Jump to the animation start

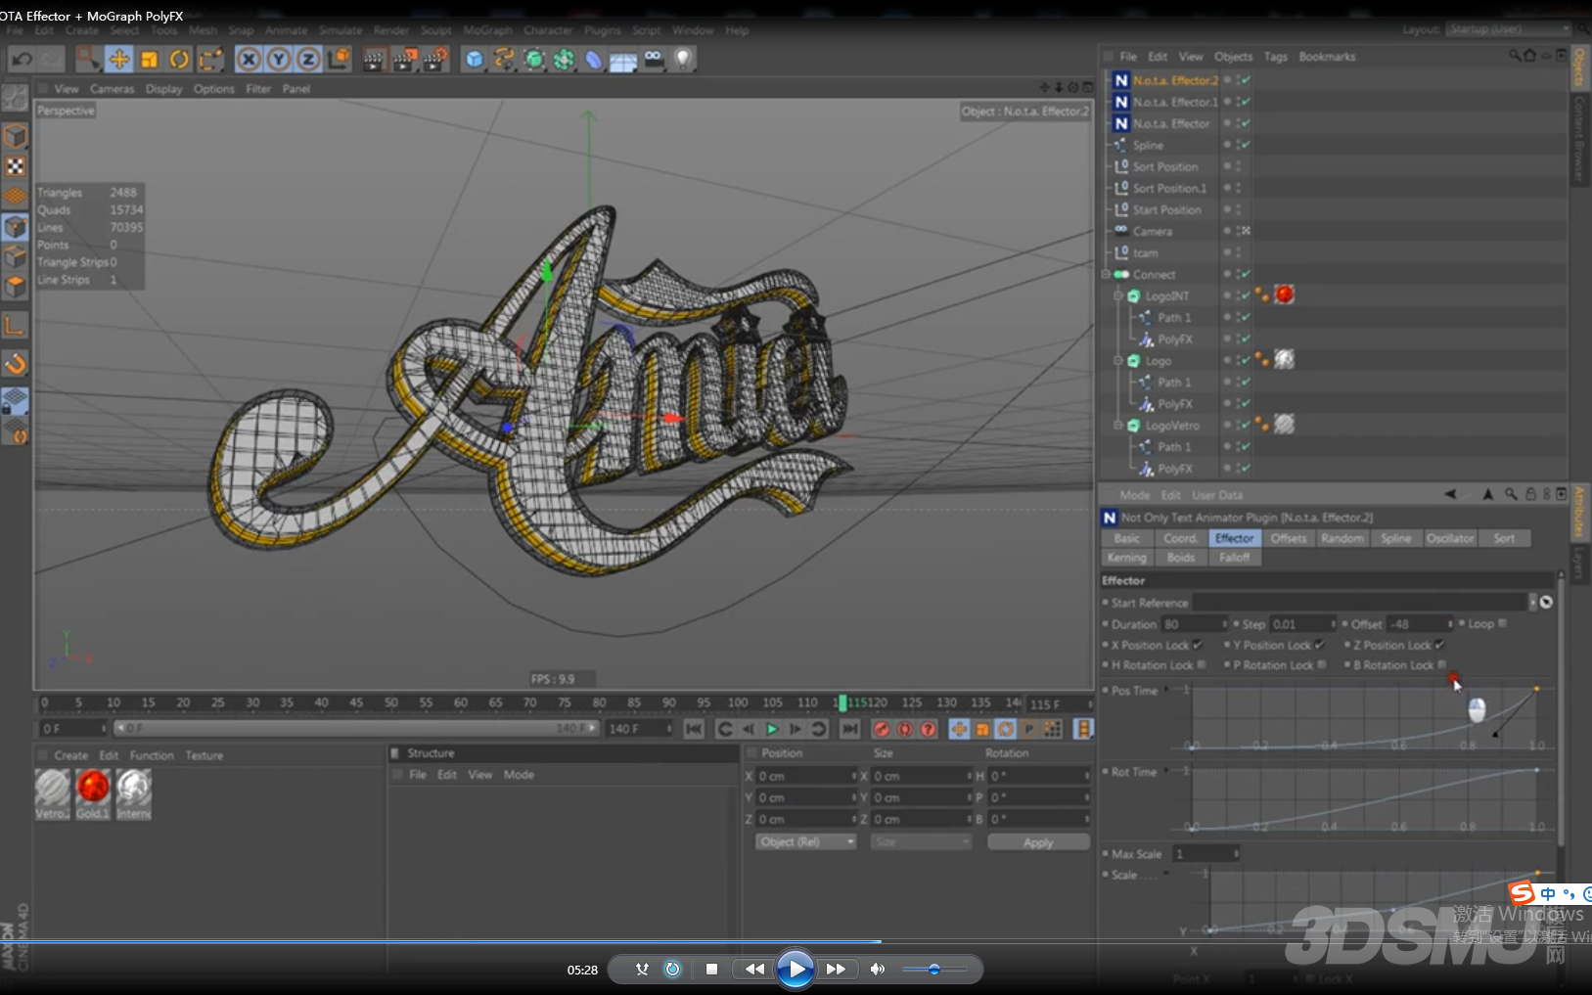click(694, 729)
